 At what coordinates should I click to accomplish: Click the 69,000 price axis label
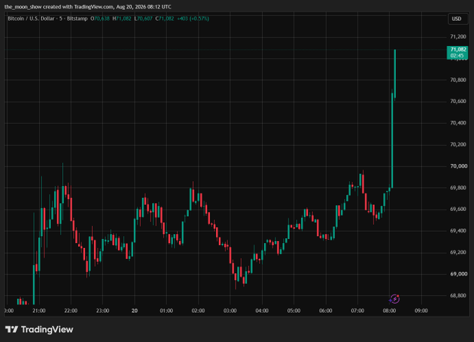pos(458,274)
